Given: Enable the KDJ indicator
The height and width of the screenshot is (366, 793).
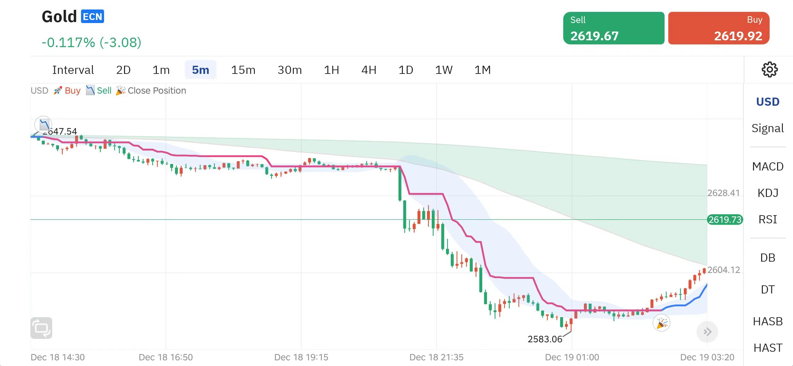Looking at the screenshot, I should [x=768, y=193].
